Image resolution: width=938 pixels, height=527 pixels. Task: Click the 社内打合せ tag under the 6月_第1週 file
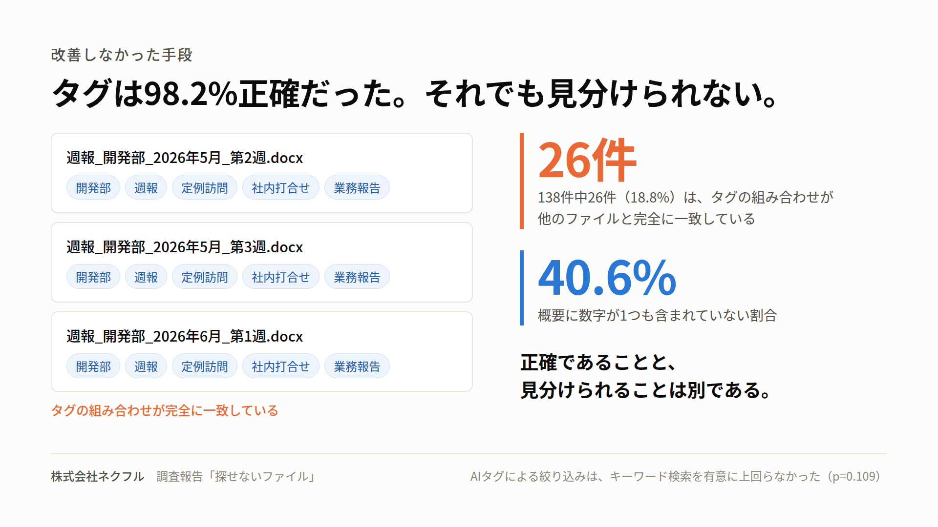(281, 366)
